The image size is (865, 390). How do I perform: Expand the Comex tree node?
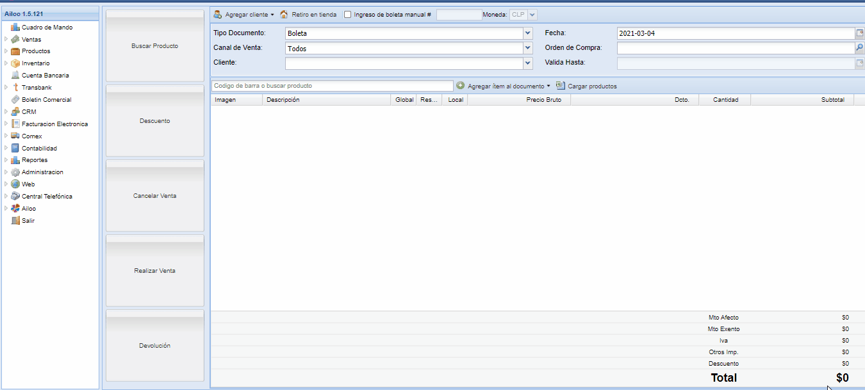click(x=6, y=136)
